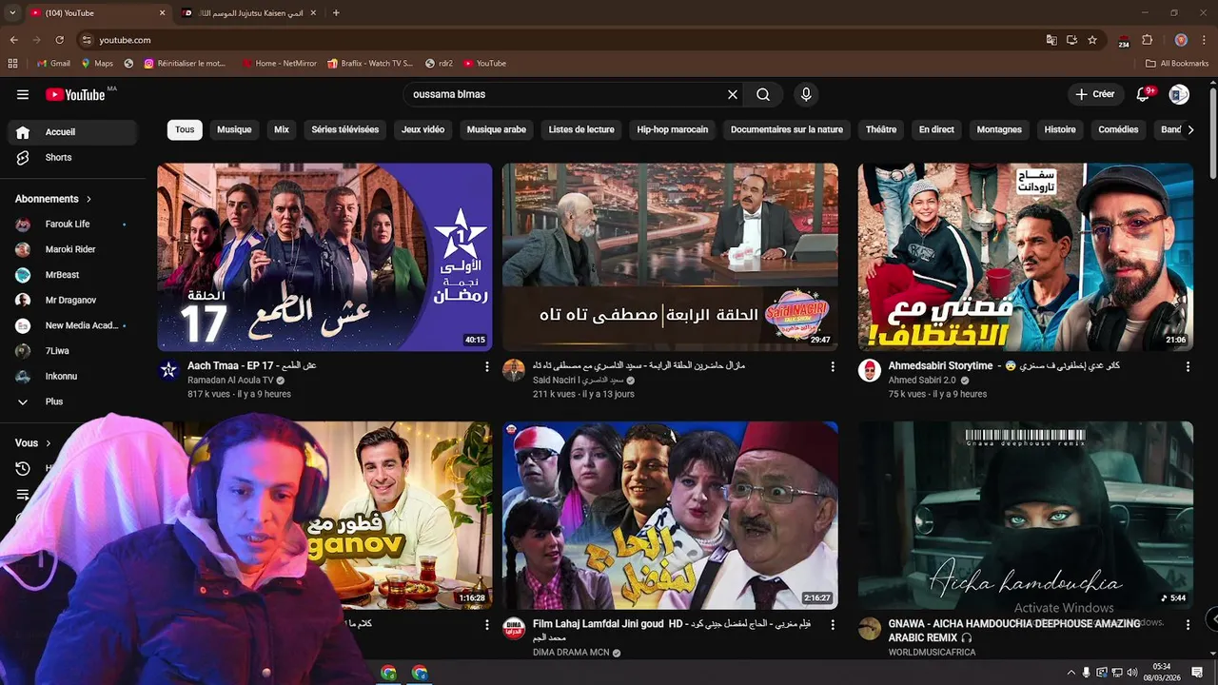The image size is (1218, 685).
Task: Open the Gmail bookmark
Action: (x=53, y=64)
